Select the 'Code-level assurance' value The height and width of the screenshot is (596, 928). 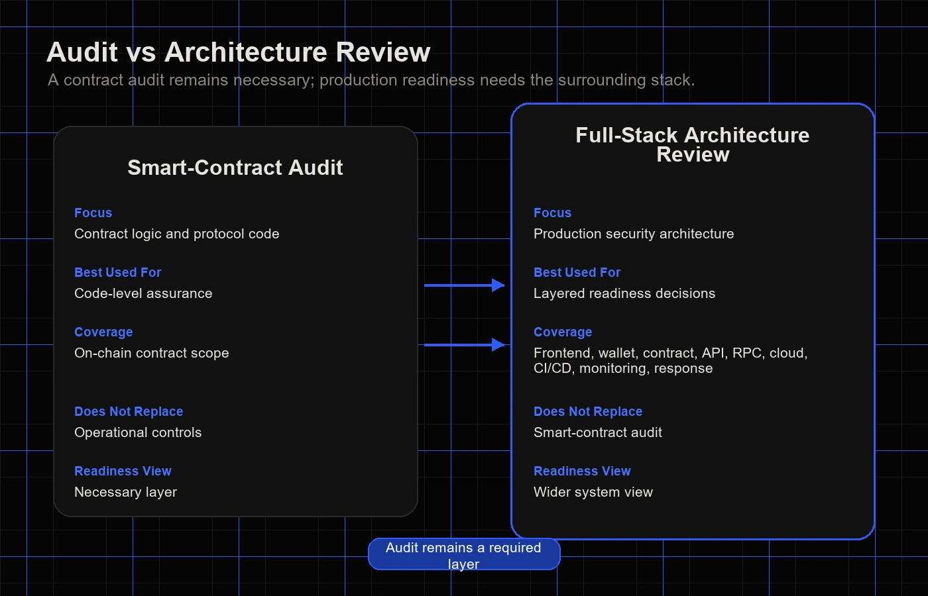point(143,293)
